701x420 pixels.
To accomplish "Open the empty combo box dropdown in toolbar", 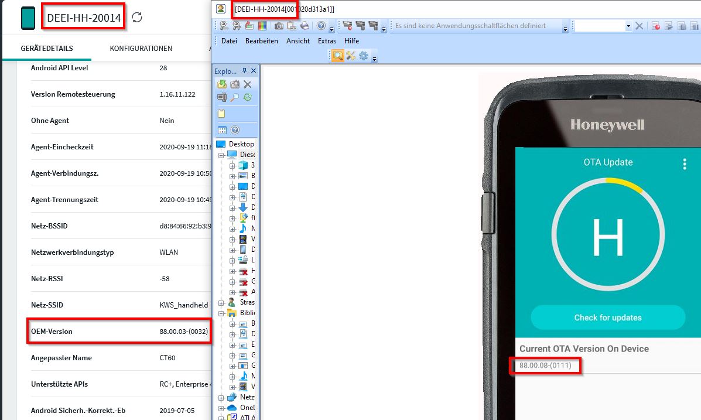I will tap(628, 26).
